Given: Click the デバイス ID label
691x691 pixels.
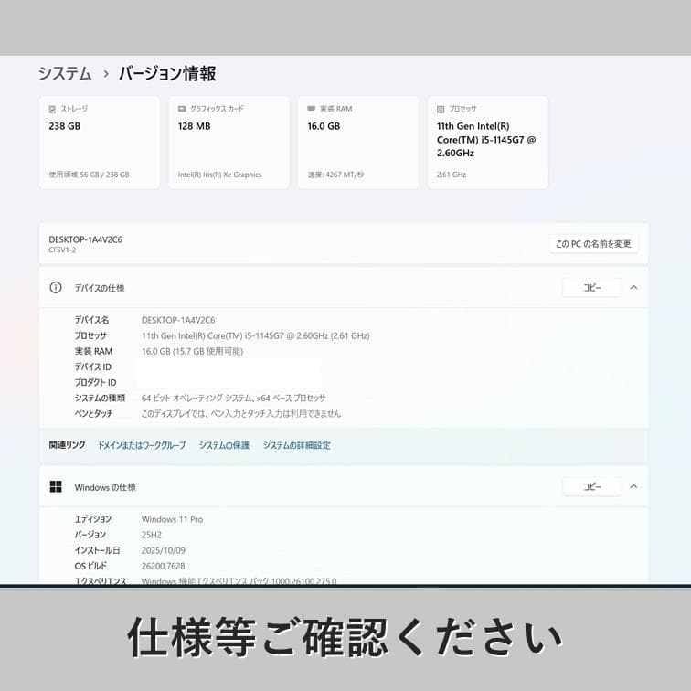Looking at the screenshot, I should tap(92, 367).
